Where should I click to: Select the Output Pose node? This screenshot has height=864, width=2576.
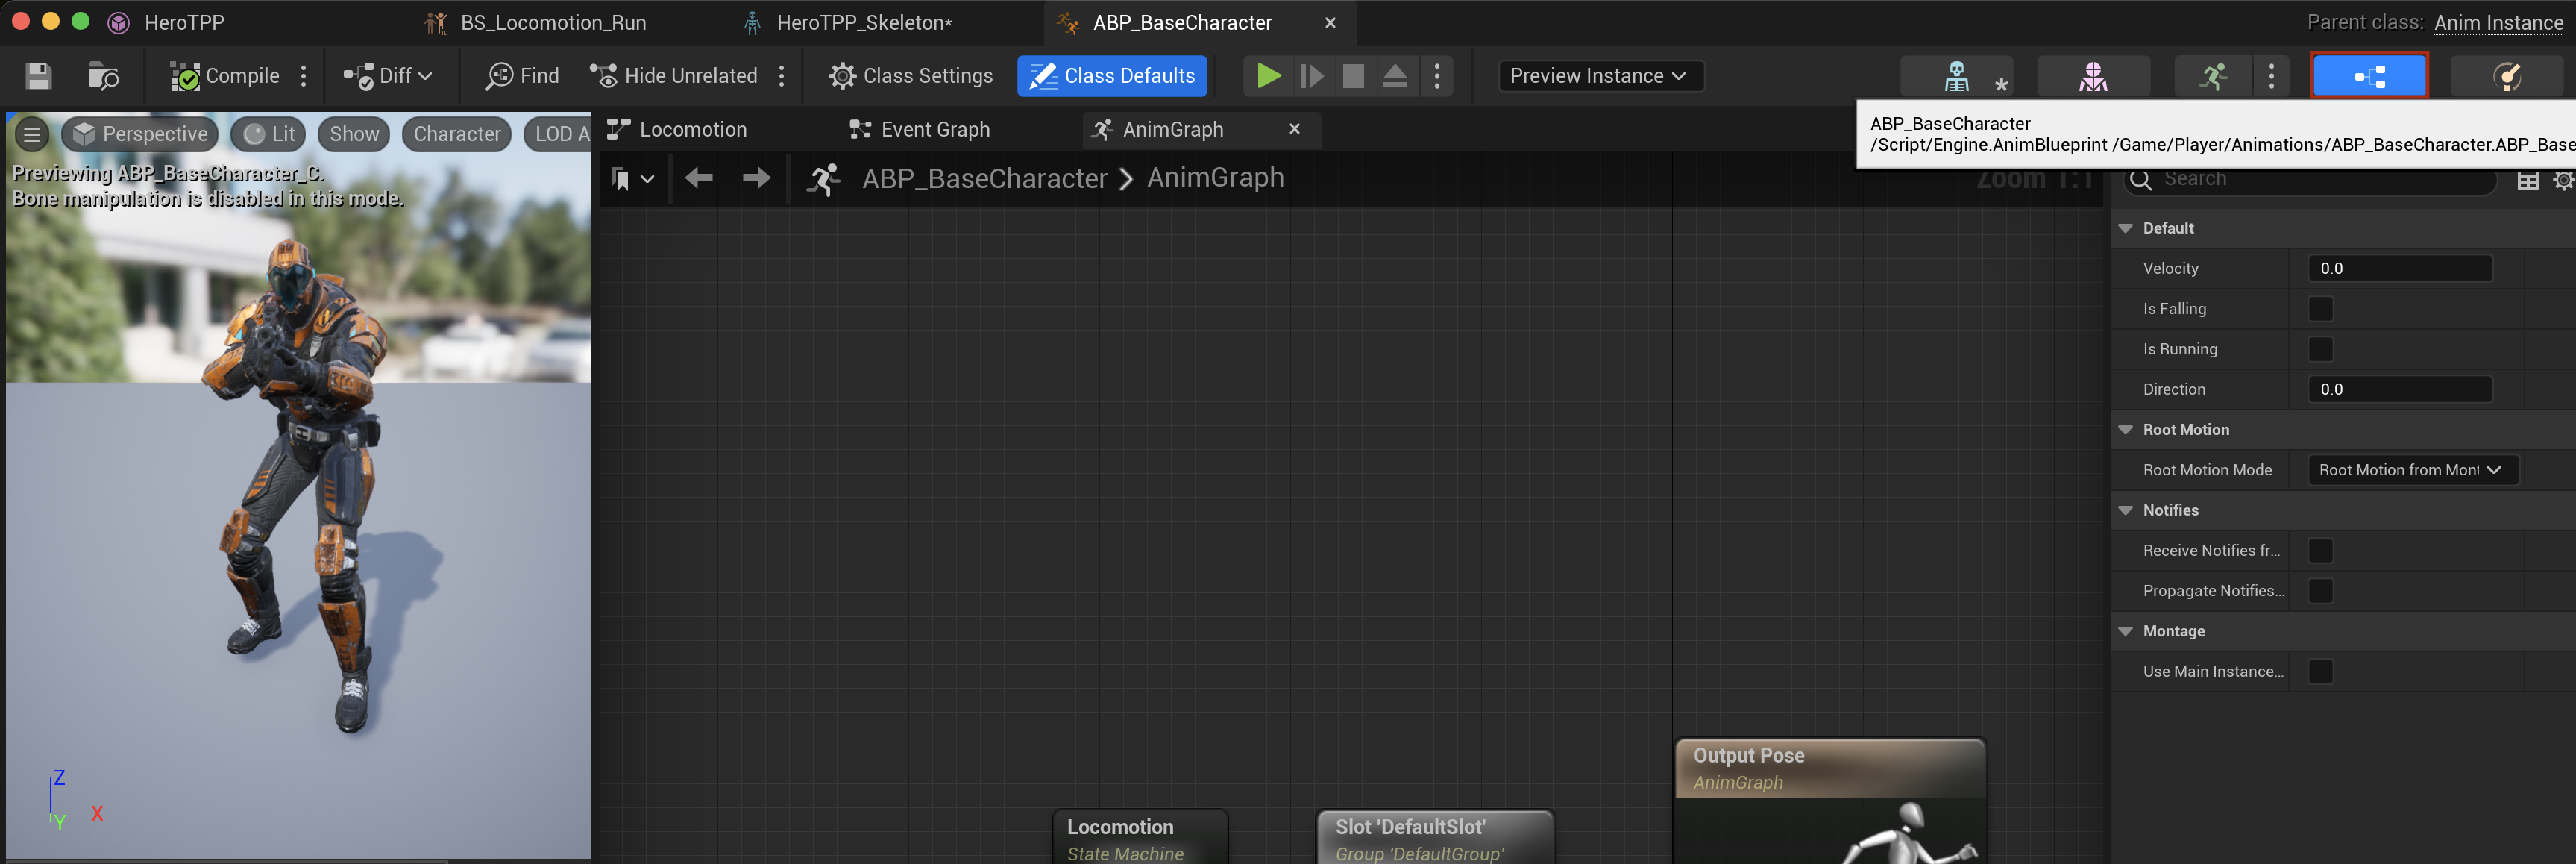[1830, 800]
